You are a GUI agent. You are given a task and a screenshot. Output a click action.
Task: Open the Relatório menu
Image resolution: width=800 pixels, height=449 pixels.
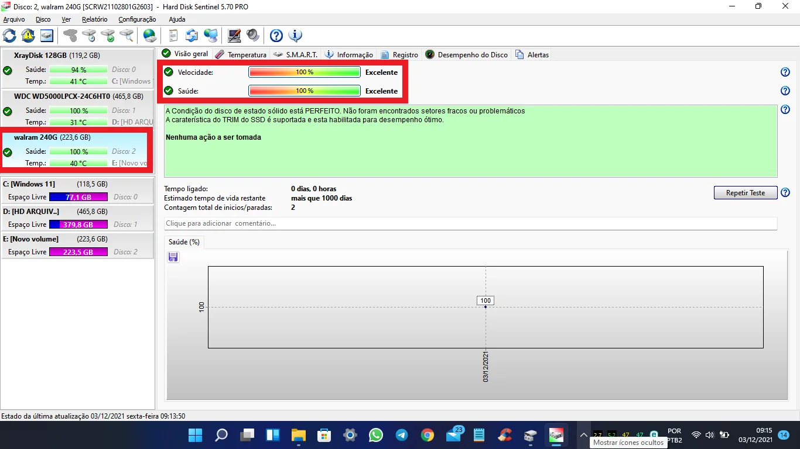(95, 19)
